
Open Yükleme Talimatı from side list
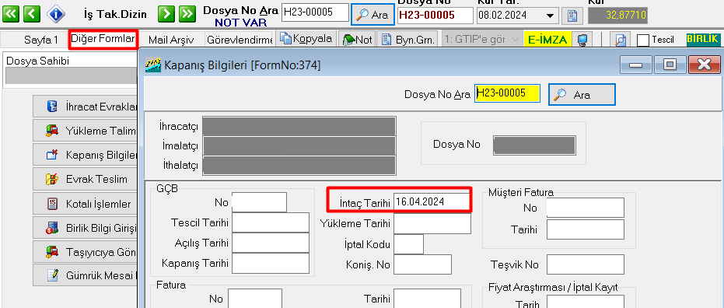(86, 131)
